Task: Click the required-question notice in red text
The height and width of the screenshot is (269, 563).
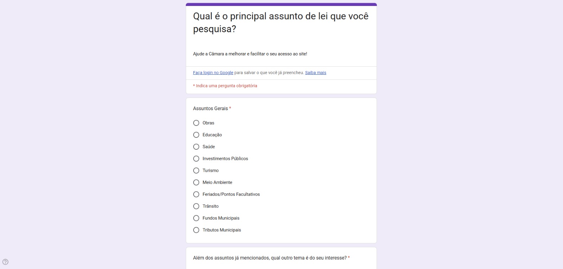Action: (225, 86)
